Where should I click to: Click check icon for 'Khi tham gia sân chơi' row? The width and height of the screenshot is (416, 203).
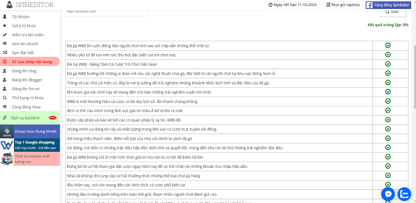pos(388,92)
